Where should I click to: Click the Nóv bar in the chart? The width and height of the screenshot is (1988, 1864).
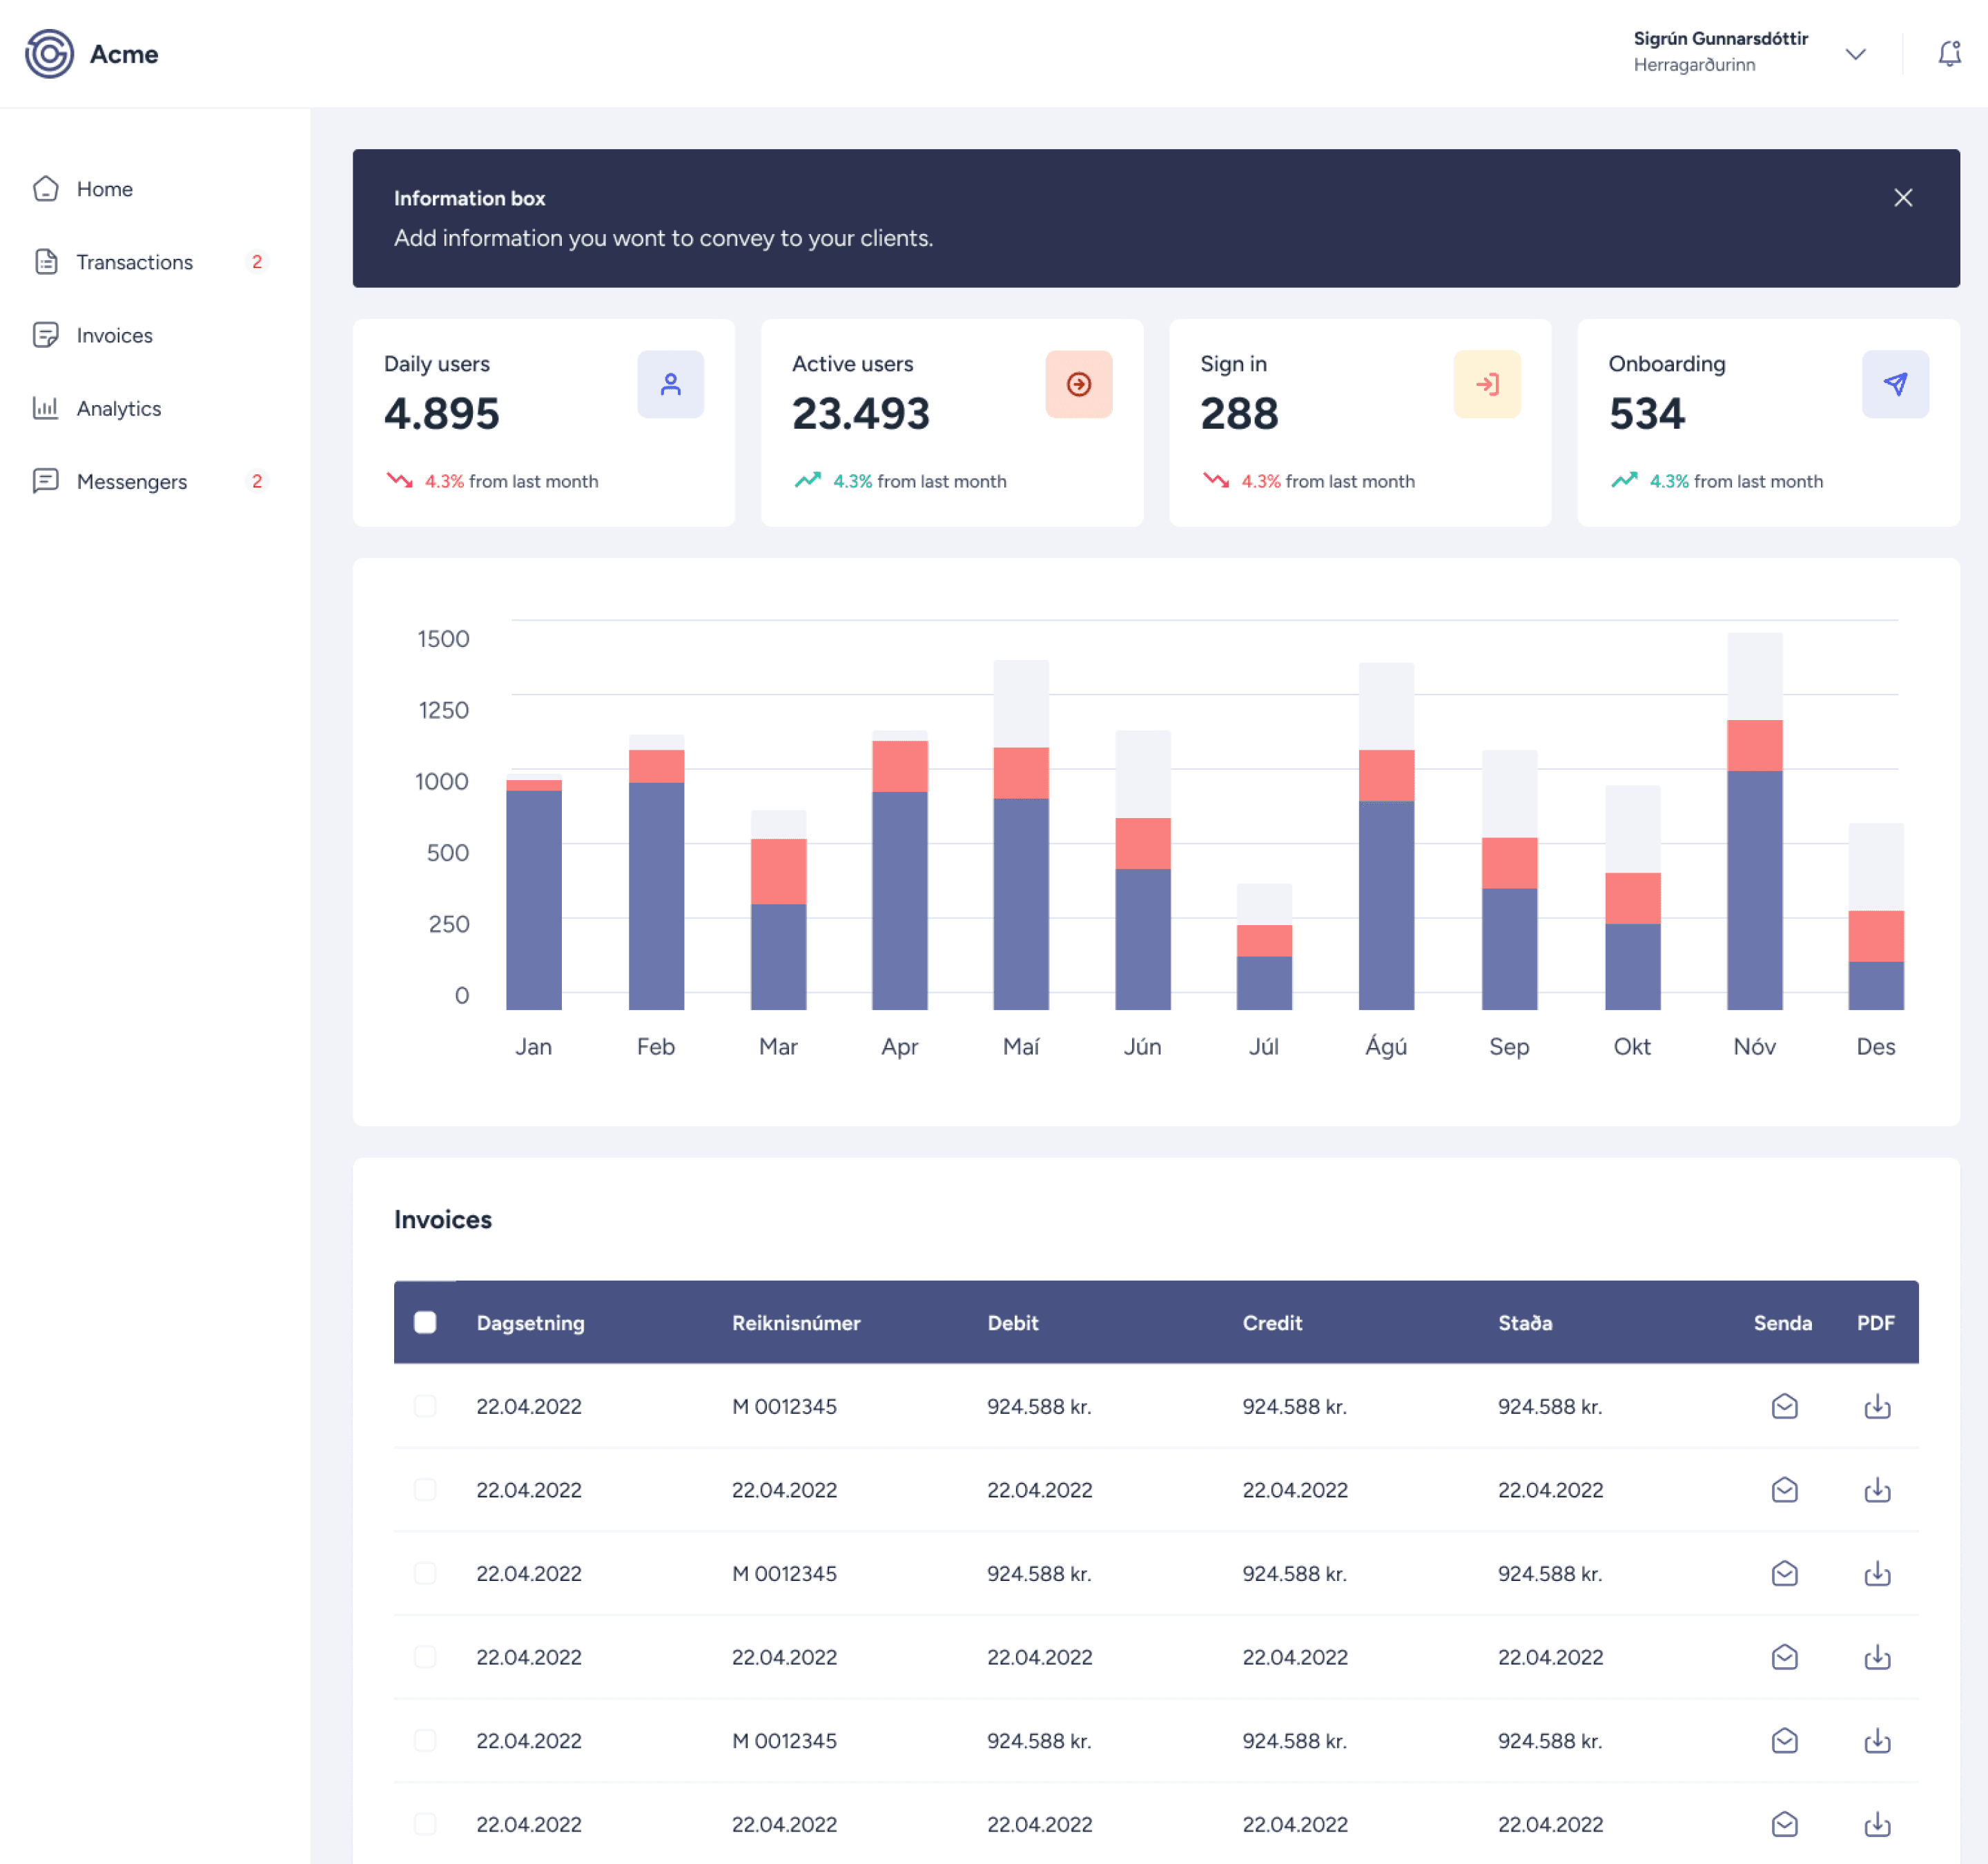[1754, 821]
